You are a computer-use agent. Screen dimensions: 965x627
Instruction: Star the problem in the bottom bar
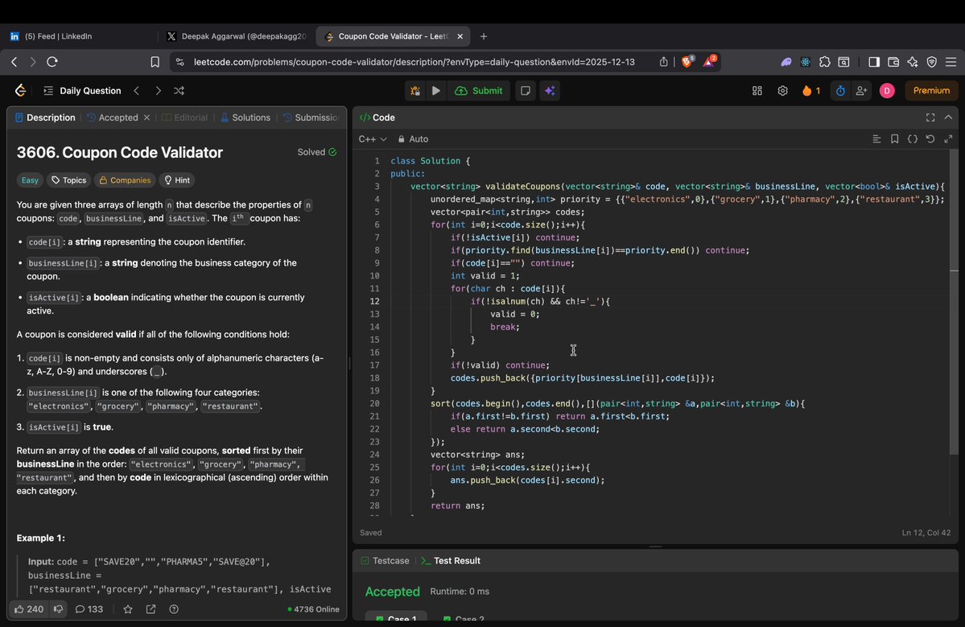pos(127,609)
